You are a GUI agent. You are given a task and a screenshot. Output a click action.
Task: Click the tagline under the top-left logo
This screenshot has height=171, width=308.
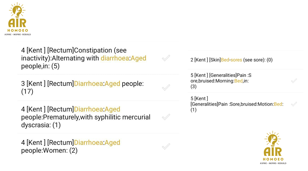point(18,35)
